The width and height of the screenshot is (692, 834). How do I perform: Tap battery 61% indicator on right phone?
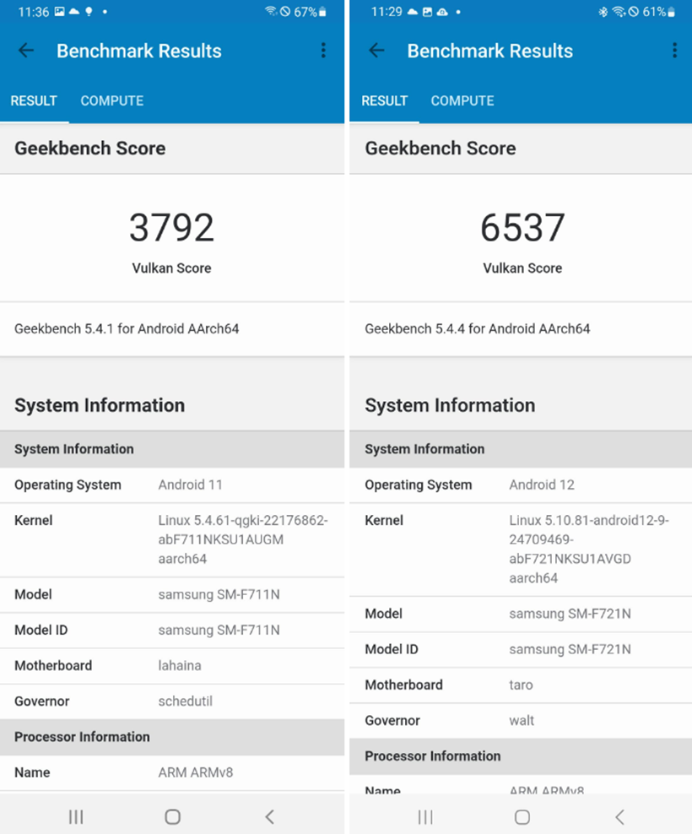(x=659, y=12)
